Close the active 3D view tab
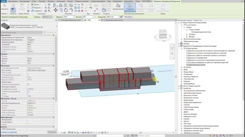245x137 pixels. coord(99,20)
